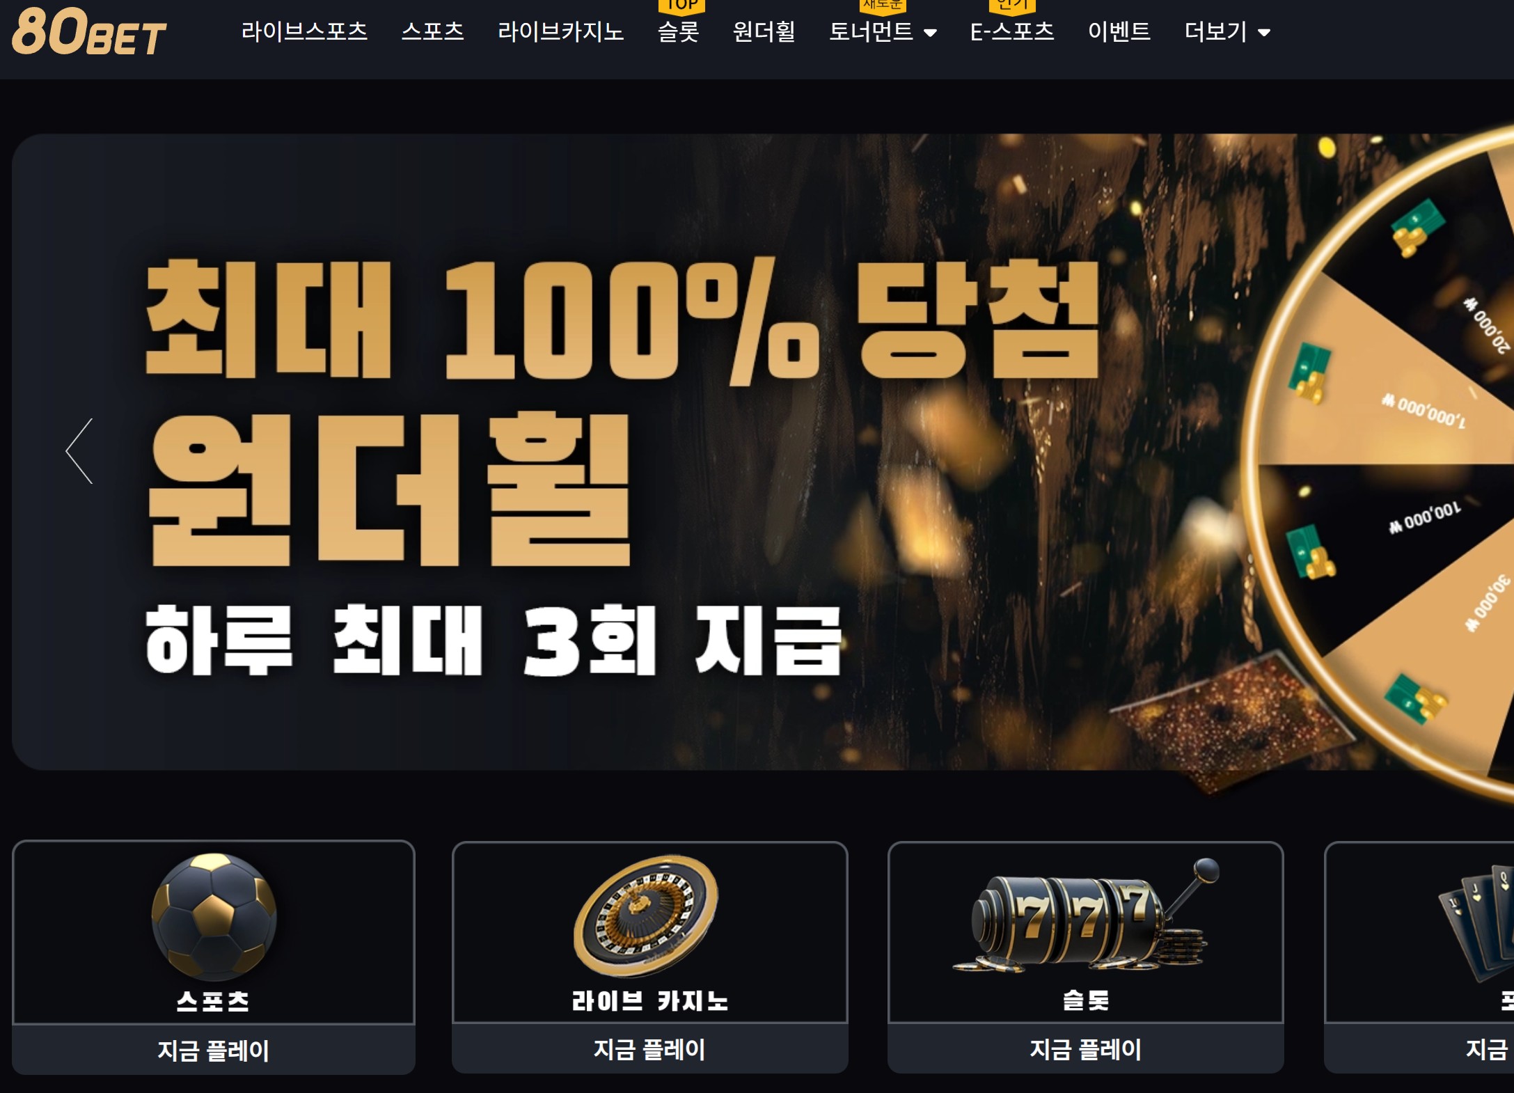Screen dimensions: 1514x1093
Task: Open the 이벤트 page link
Action: [x=1119, y=32]
